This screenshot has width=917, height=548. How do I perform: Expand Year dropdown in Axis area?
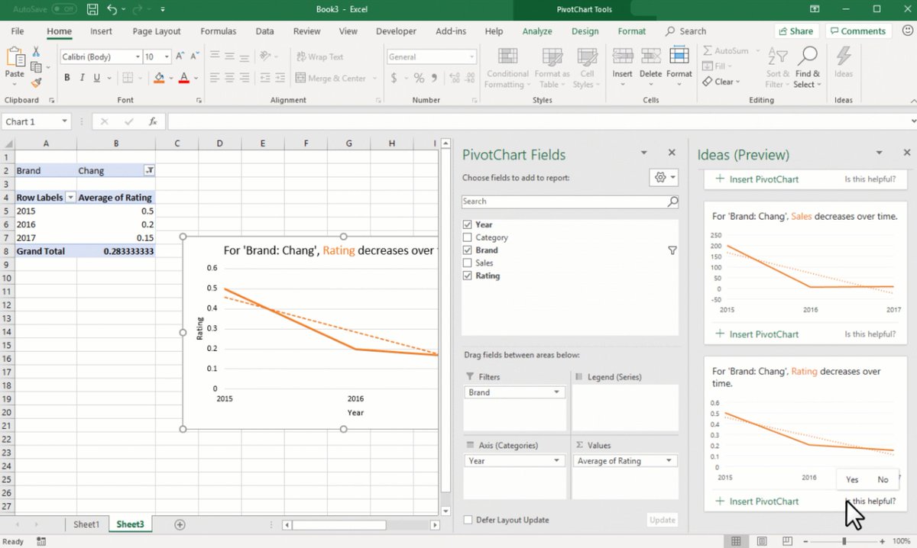557,461
